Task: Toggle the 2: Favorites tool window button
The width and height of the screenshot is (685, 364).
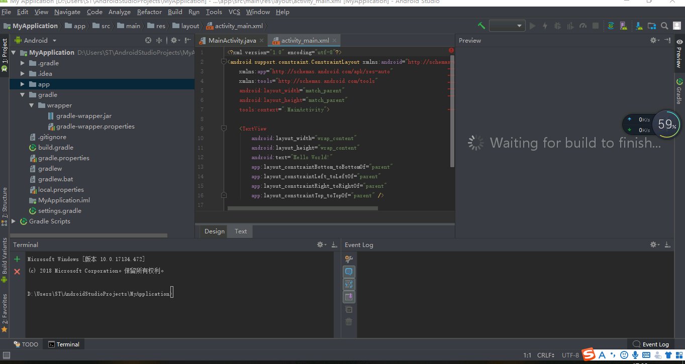Action: [x=5, y=313]
